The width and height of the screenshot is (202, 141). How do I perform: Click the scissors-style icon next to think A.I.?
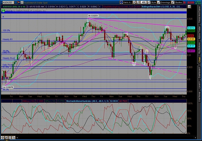(x=134, y=2)
